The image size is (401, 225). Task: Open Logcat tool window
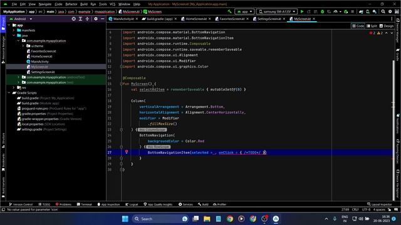pyautogui.click(x=132, y=204)
